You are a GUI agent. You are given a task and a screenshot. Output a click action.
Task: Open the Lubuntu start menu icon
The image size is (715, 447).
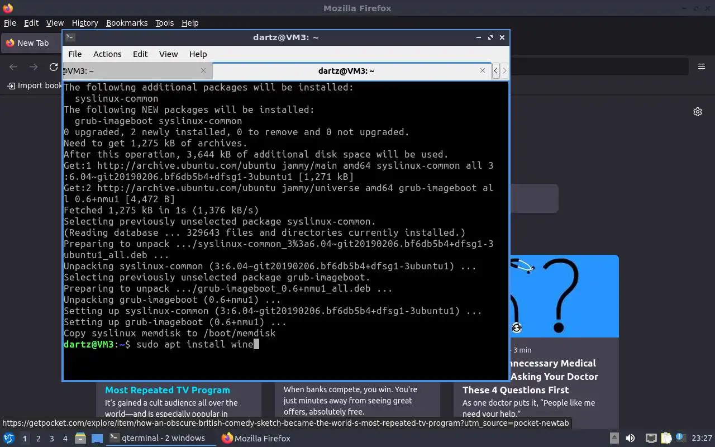coord(8,438)
